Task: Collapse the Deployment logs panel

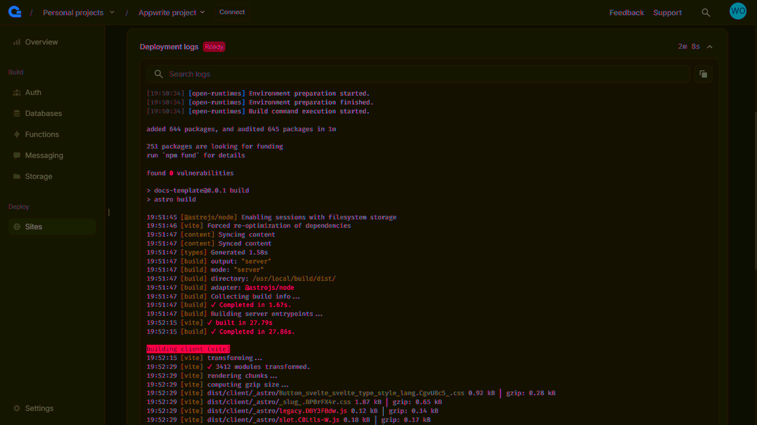Action: tap(709, 46)
